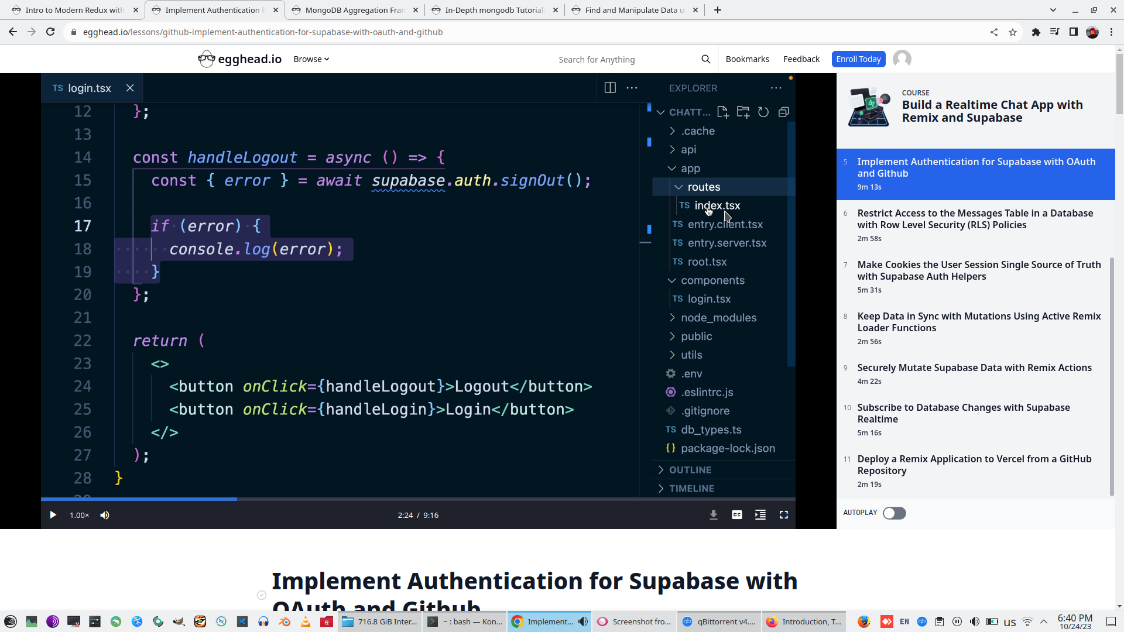Open the Browse dropdown menu
This screenshot has height=632, width=1124.
click(x=311, y=59)
